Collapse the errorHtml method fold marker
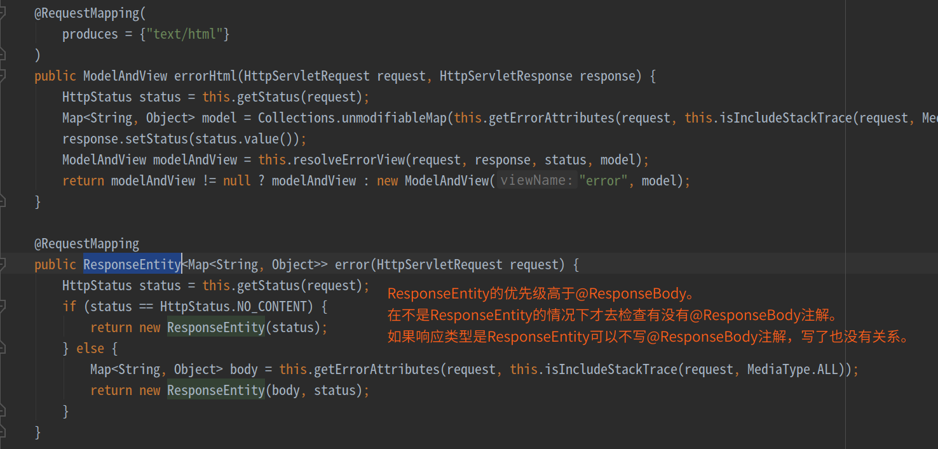Image resolution: width=938 pixels, height=449 pixels. (2, 76)
